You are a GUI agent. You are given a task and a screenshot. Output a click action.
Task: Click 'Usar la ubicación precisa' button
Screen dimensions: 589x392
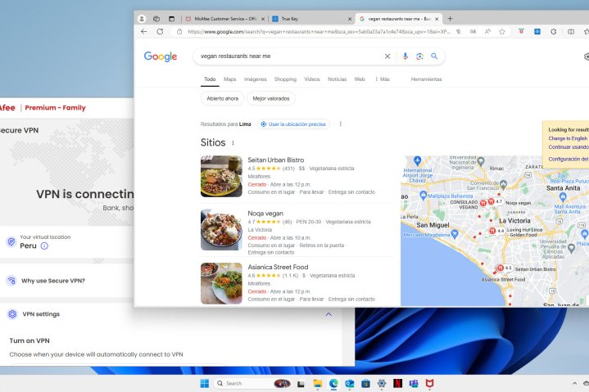pos(293,124)
